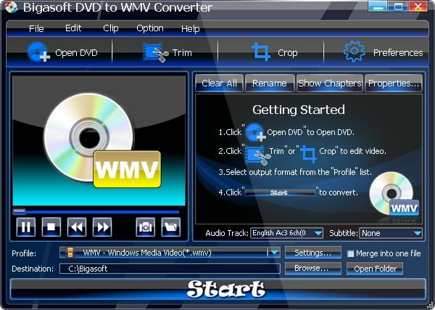Click the 'Profile:' label

pos(24,253)
